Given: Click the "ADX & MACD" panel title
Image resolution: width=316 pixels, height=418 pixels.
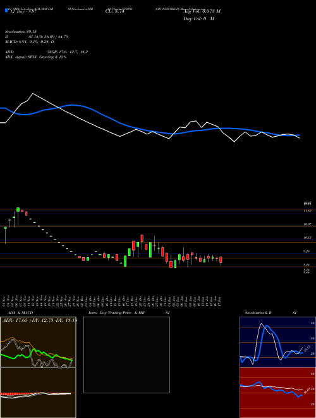Looking at the screenshot, I should pyautogui.click(x=20, y=313).
